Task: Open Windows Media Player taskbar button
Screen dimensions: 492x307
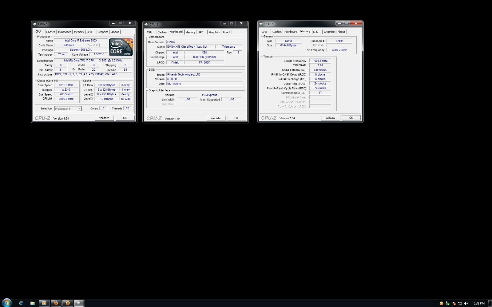Action: pos(44,303)
